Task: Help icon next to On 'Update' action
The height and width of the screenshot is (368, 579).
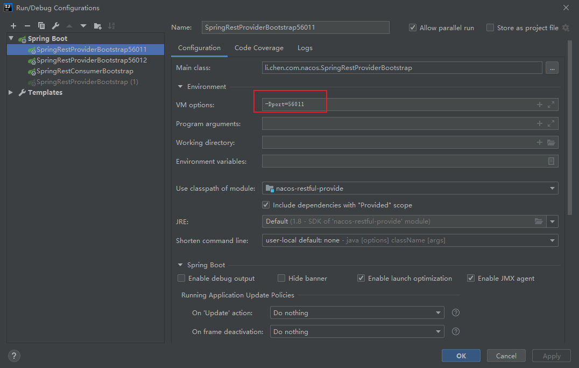Action: pyautogui.click(x=456, y=313)
